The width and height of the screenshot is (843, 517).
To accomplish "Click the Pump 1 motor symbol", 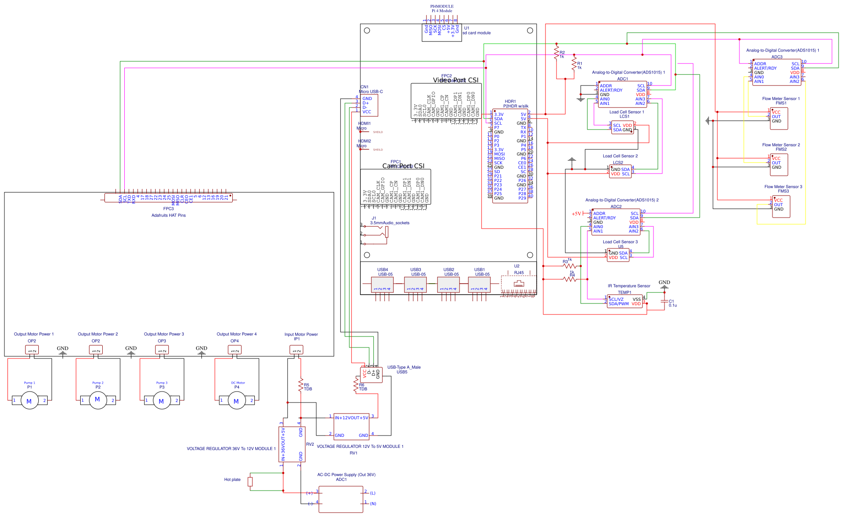I will coord(30,400).
